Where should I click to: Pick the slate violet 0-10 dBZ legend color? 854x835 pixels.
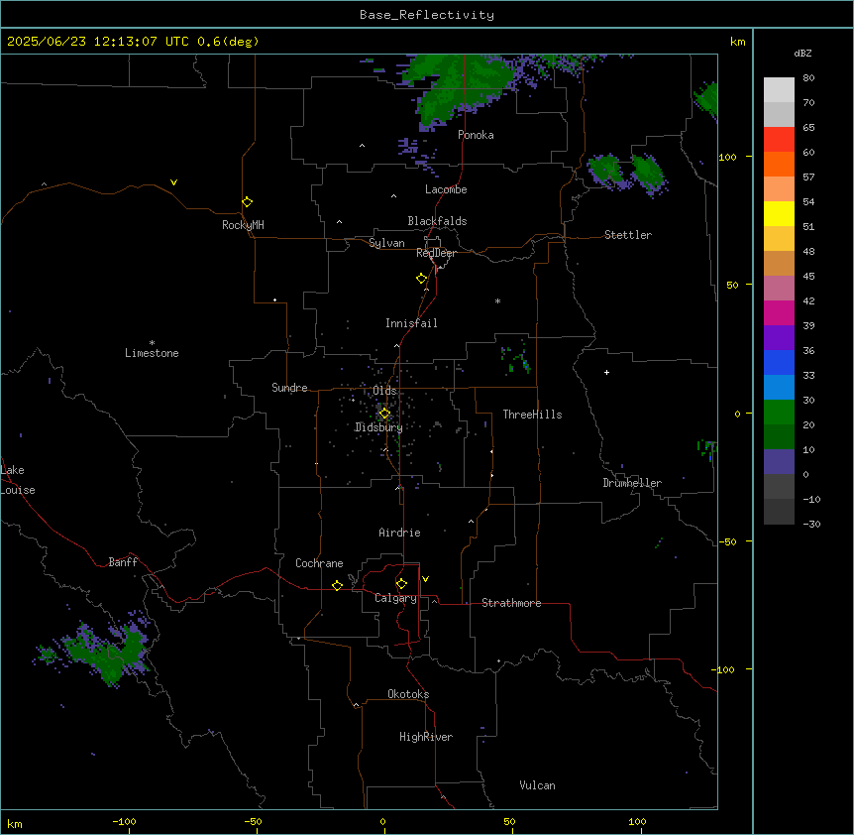(779, 462)
